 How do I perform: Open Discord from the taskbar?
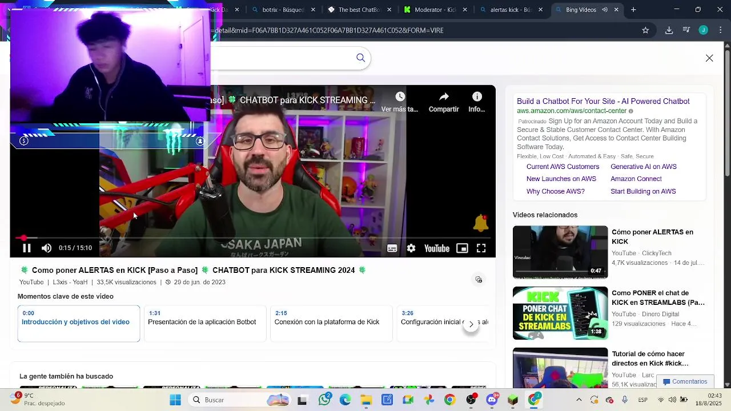click(x=492, y=400)
